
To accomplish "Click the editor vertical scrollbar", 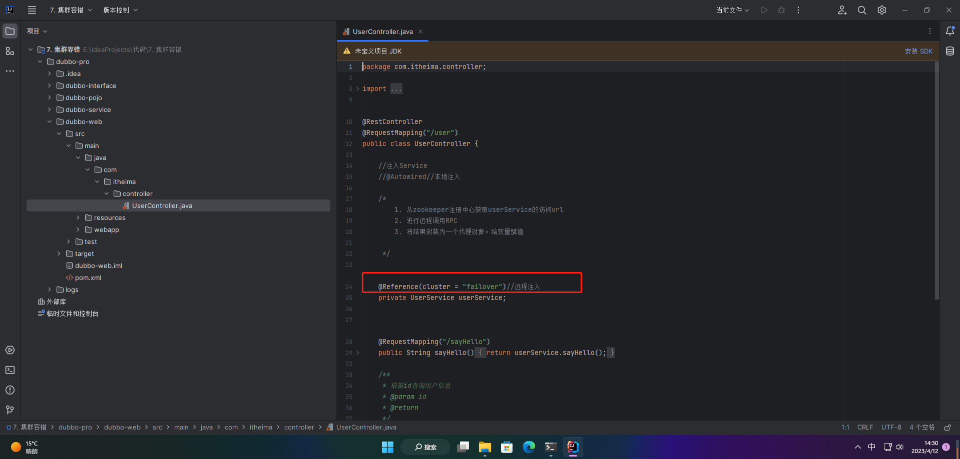I will point(936,180).
